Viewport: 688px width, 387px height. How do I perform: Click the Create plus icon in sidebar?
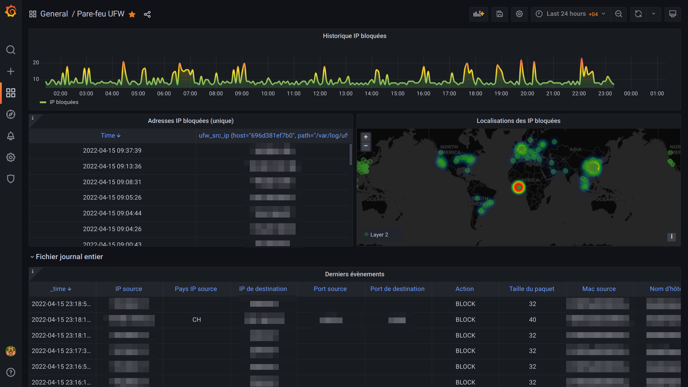11,71
